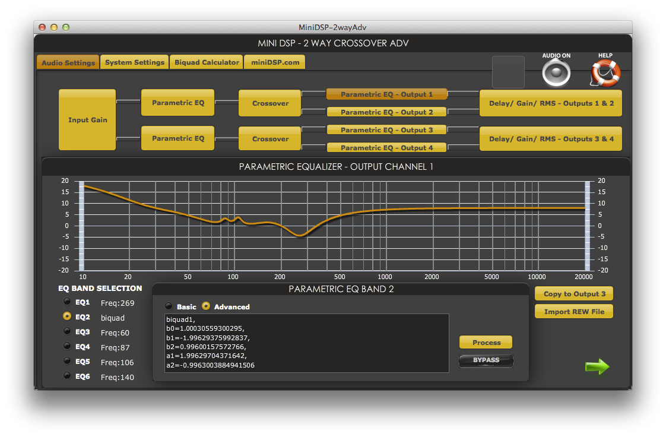
Task: Click the 'Freq:269' label
Action: coord(117,303)
